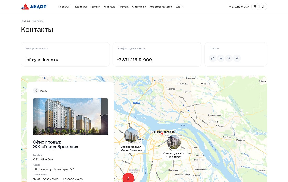
Task: Click the info@andornn.ru email link
Action: click(x=42, y=60)
